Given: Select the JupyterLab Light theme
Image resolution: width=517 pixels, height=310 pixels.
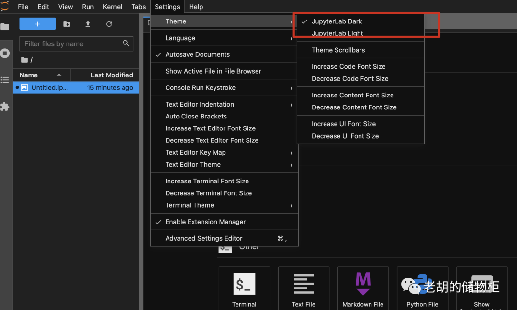Looking at the screenshot, I should [x=360, y=33].
